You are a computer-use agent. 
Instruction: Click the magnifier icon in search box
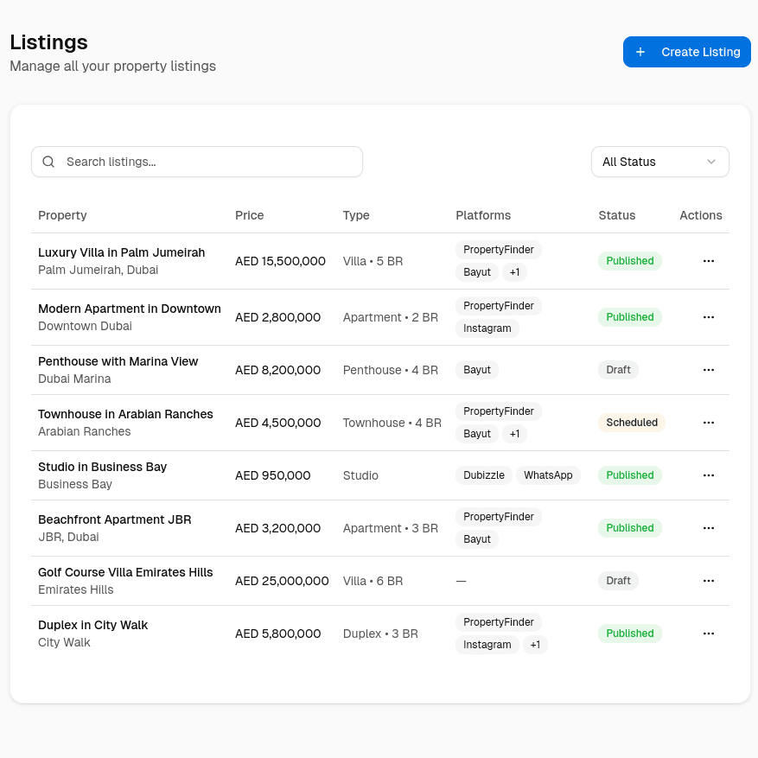tap(48, 162)
